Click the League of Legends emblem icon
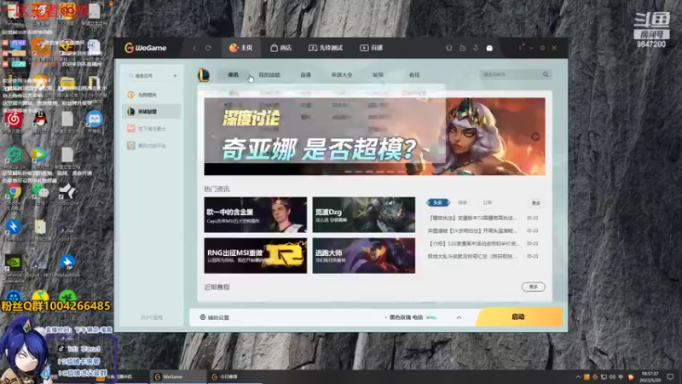This screenshot has width=682, height=384. 204,75
